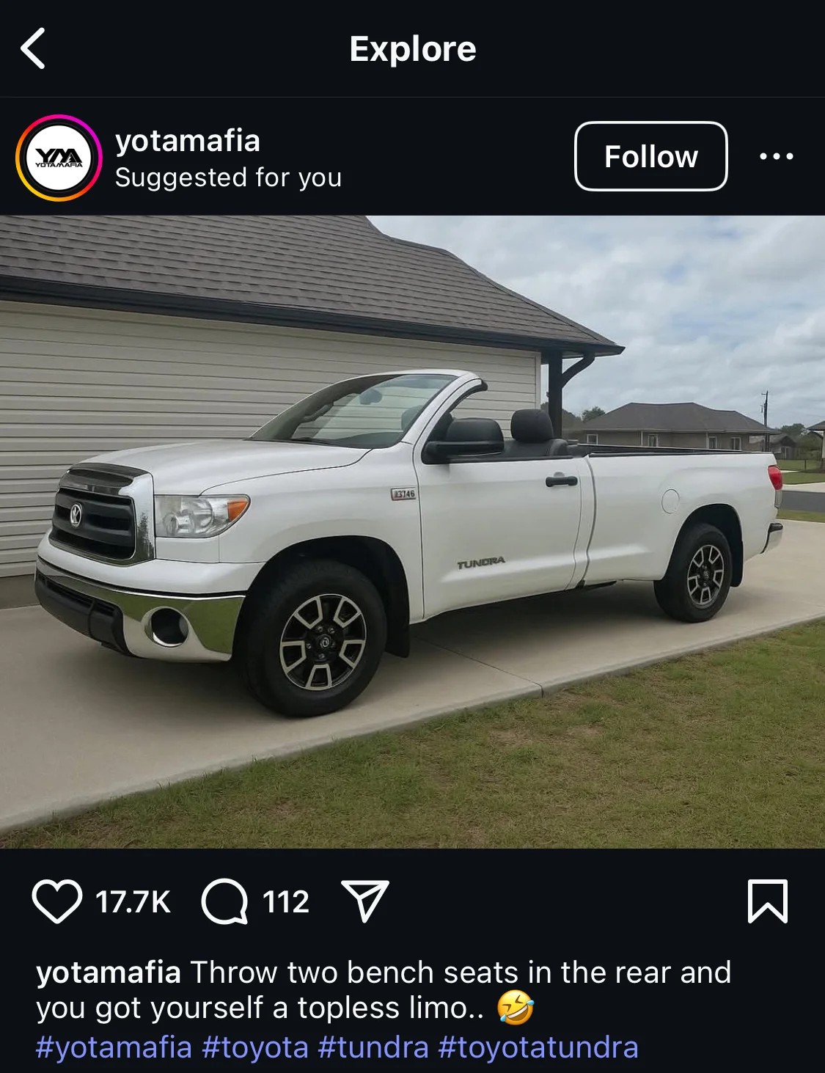Tap yotamafia username in the caption
This screenshot has height=1073, width=825.
tap(109, 973)
